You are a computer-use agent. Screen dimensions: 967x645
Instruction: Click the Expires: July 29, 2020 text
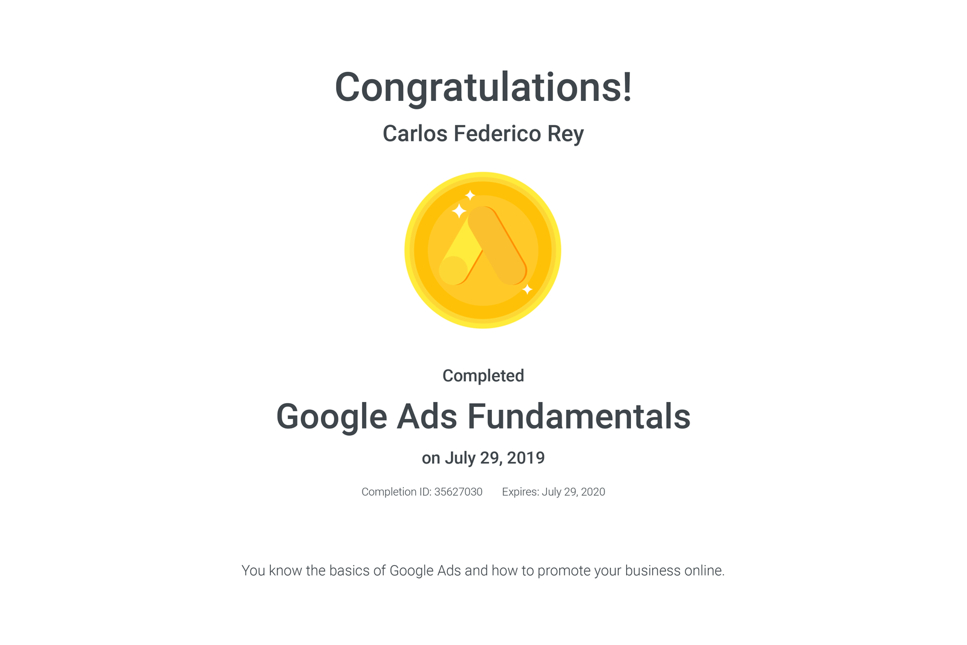554,492
